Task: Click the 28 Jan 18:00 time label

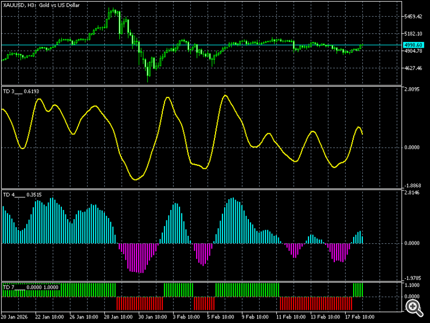Action: (x=118, y=317)
